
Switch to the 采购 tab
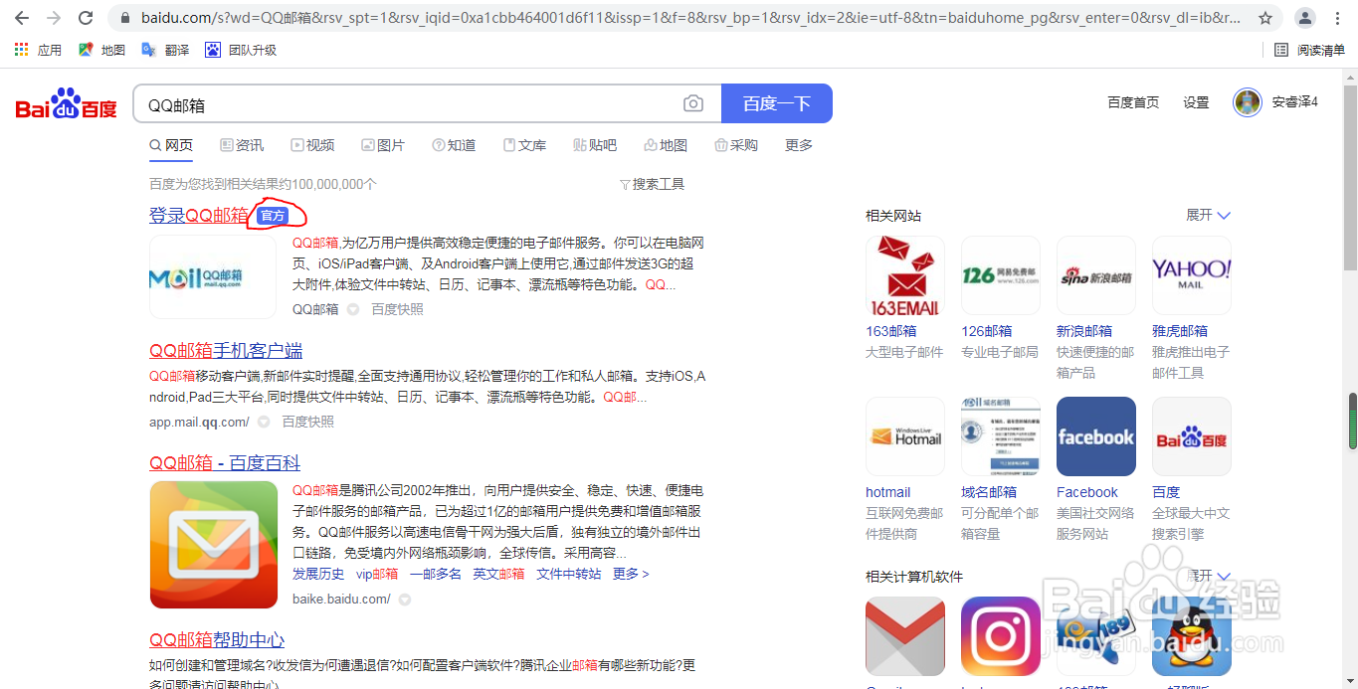[736, 145]
